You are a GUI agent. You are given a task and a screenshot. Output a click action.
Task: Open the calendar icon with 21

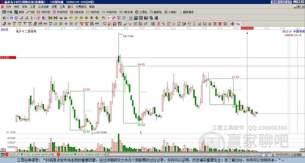click(x=130, y=18)
